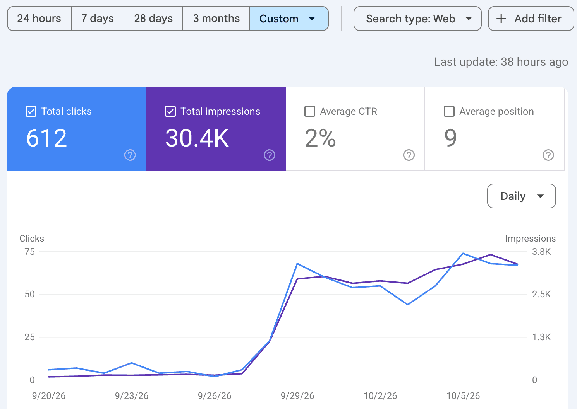Click the 9/20/26 date label on chart axis
The width and height of the screenshot is (577, 409).
[49, 396]
